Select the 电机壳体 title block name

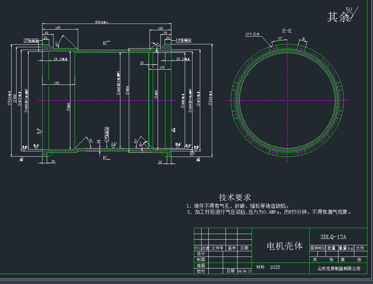[x=285, y=246]
